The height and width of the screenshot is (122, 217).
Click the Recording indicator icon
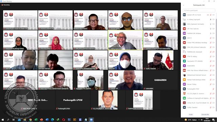tap(2, 5)
